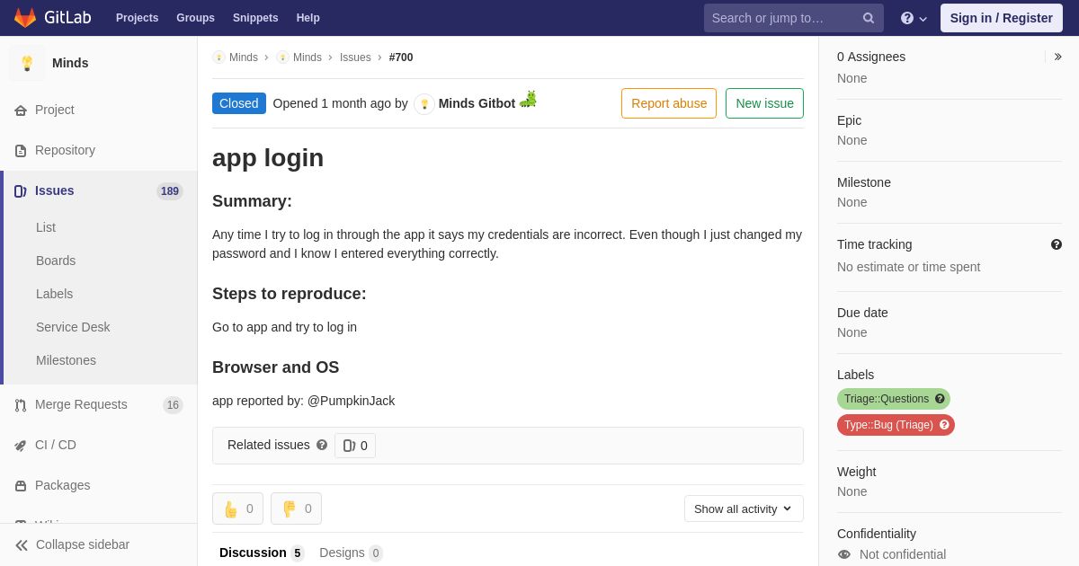This screenshot has height=566, width=1079.
Task: Open the Issues breadcrumb link
Action: (x=355, y=57)
